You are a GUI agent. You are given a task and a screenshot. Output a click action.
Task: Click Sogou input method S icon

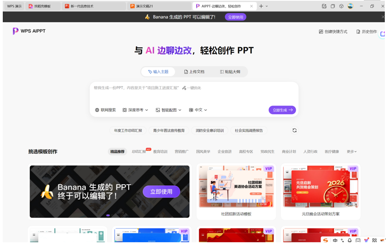tap(325, 240)
